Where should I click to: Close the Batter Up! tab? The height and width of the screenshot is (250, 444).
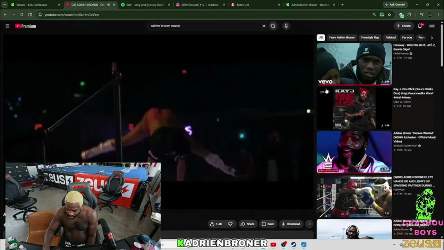pyautogui.click(x=279, y=5)
